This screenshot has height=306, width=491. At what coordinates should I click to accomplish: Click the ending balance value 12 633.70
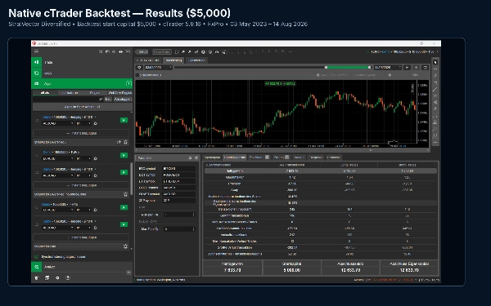tap(350, 270)
